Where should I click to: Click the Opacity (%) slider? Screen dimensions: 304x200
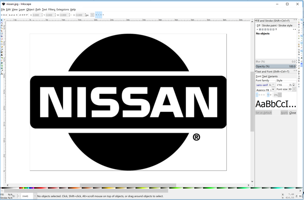(x=275, y=66)
